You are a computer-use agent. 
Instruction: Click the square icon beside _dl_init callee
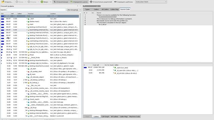point(115,73)
